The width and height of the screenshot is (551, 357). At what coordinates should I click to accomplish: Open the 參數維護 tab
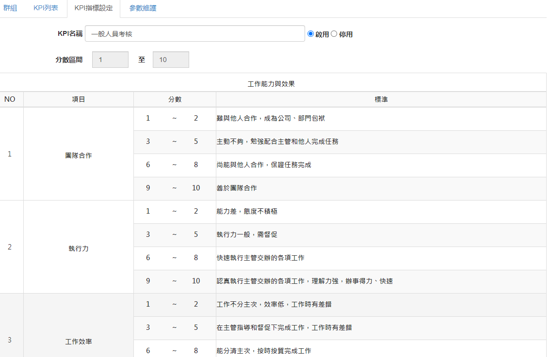143,8
